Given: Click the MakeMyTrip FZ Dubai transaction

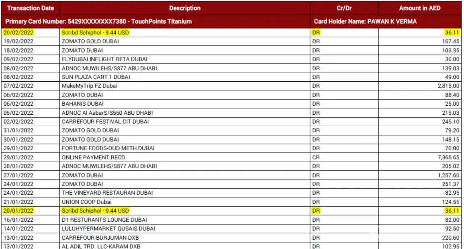Looking at the screenshot, I should coord(90,86).
